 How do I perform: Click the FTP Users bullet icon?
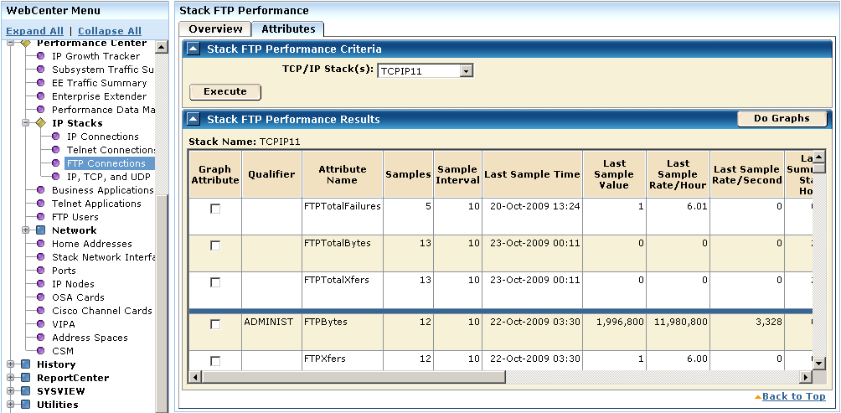point(41,217)
